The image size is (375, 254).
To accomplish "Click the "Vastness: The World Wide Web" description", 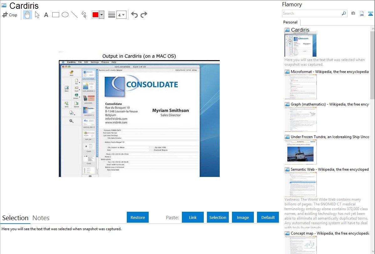I will point(326,213).
